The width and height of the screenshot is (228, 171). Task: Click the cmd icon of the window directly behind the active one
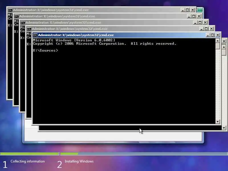pos(29,29)
